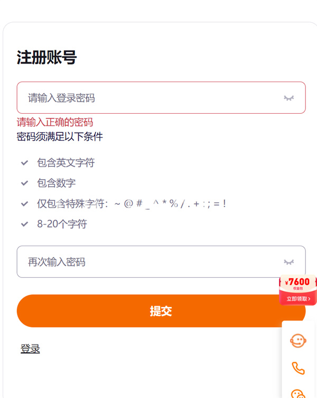
Task: Click the orange phone contact icon
Action: click(x=298, y=368)
